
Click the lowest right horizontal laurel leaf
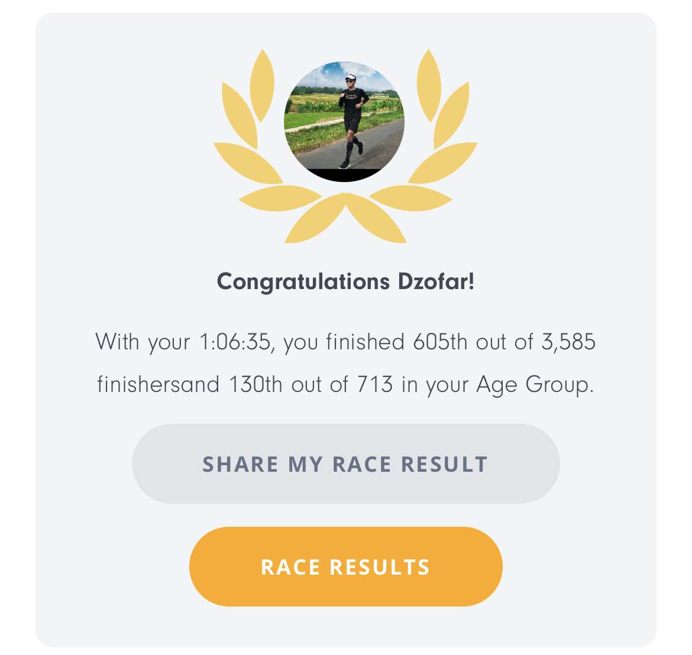(411, 198)
